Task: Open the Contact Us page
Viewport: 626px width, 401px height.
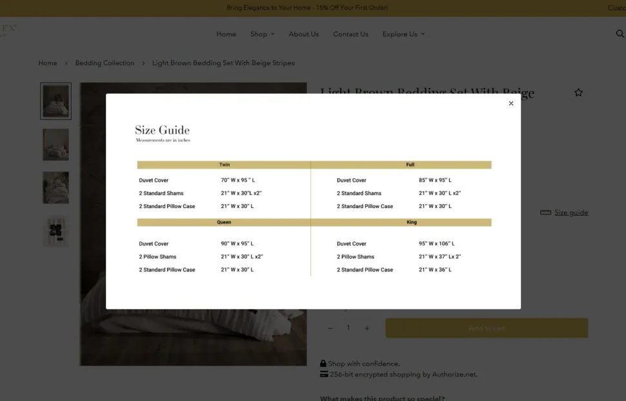Action: [350, 34]
